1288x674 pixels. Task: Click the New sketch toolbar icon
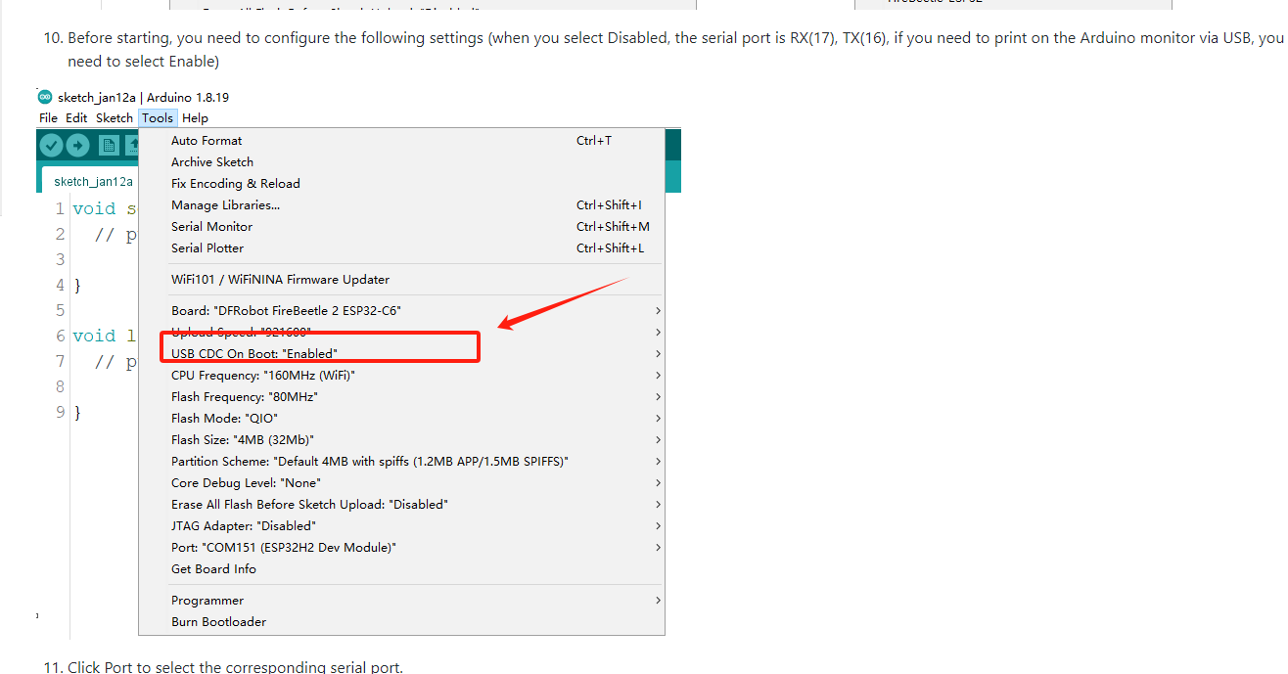(109, 146)
